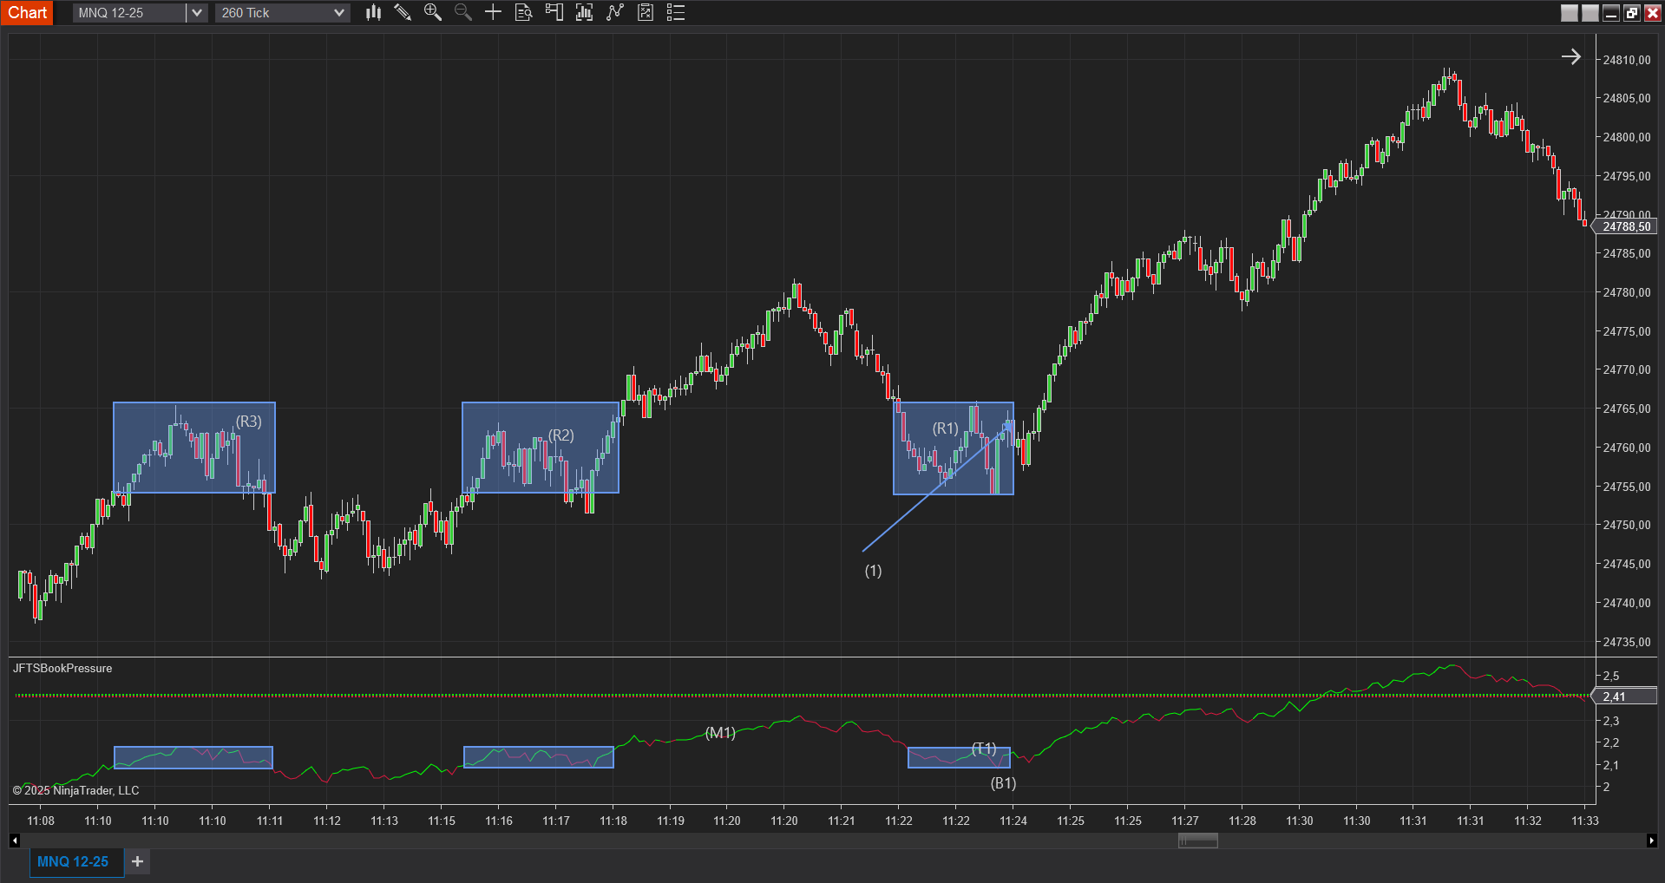
Task: Open the strategies line-graph icon
Action: (x=614, y=12)
